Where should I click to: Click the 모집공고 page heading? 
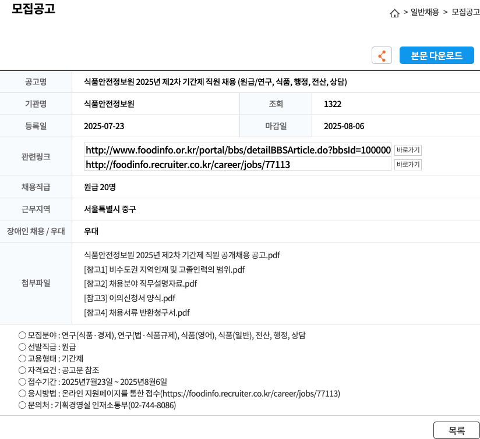click(33, 8)
